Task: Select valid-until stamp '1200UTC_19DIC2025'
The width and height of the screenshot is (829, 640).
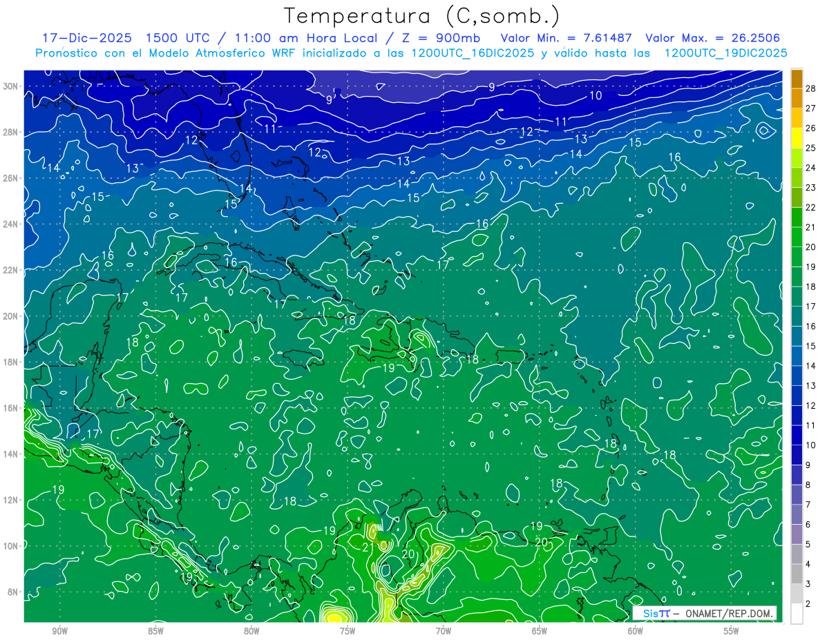Action: coord(725,53)
